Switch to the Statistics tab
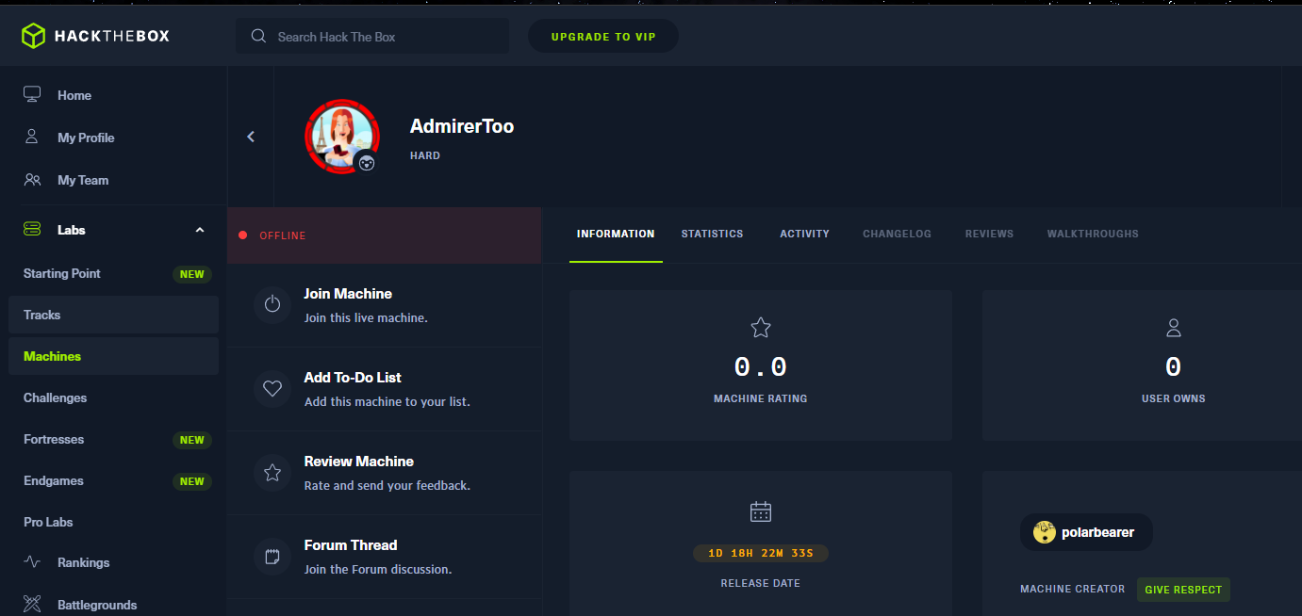This screenshot has height=616, width=1302. pos(712,234)
